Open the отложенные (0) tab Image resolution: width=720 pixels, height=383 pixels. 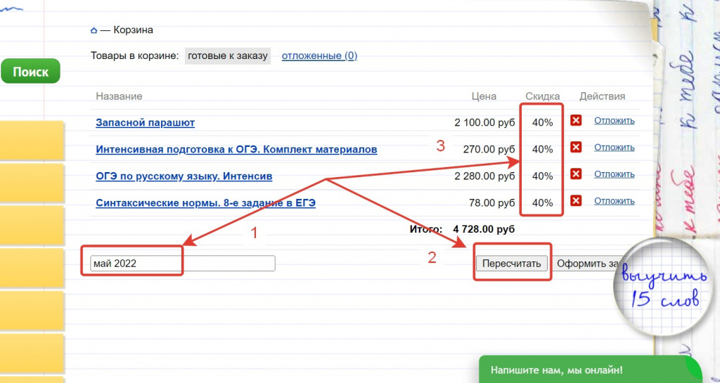[319, 56]
